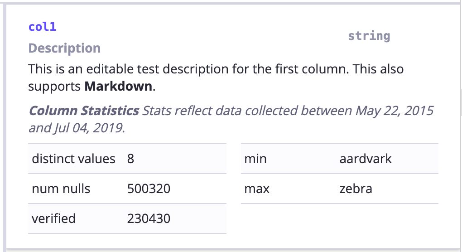This screenshot has width=462, height=252.
Task: Click the max value zebra
Action: point(356,189)
